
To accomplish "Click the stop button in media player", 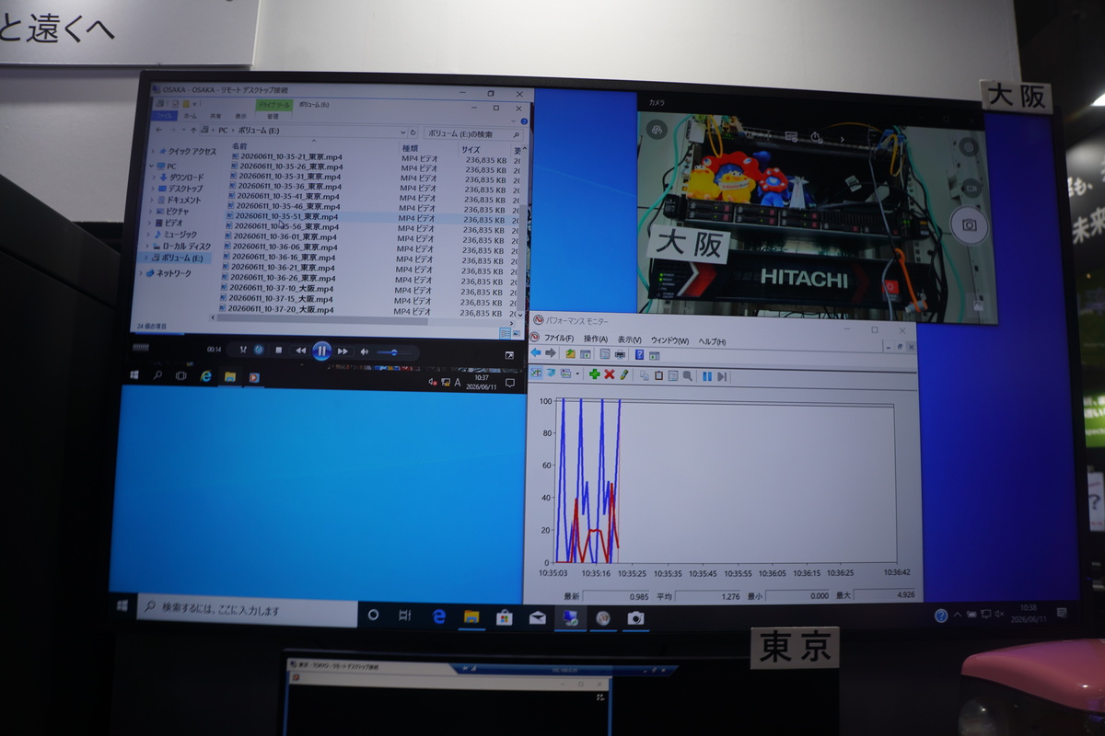I will pyautogui.click(x=279, y=350).
